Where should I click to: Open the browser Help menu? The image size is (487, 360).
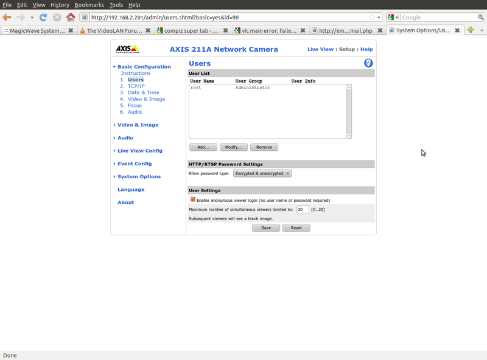[x=134, y=5]
